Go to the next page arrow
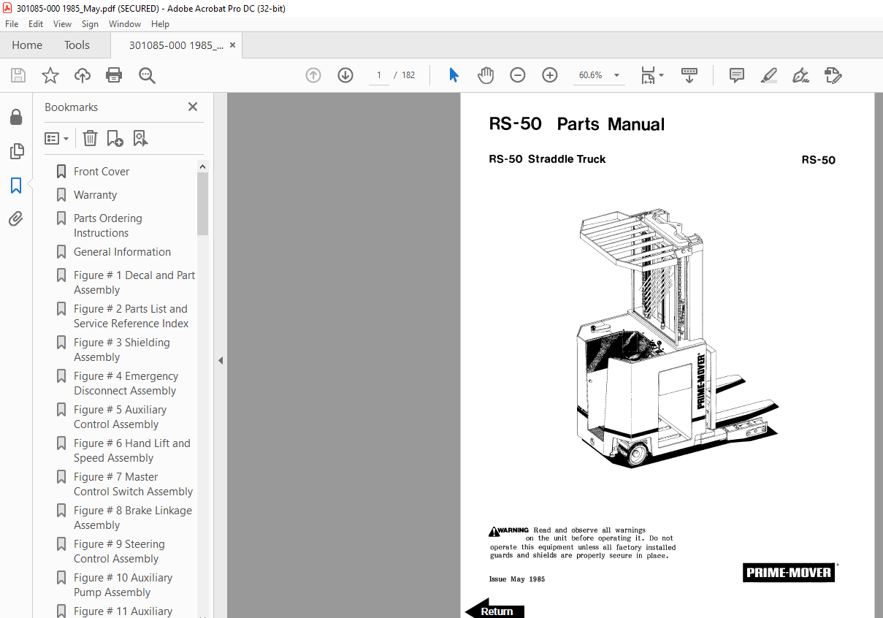This screenshot has height=618, width=883. [x=345, y=75]
